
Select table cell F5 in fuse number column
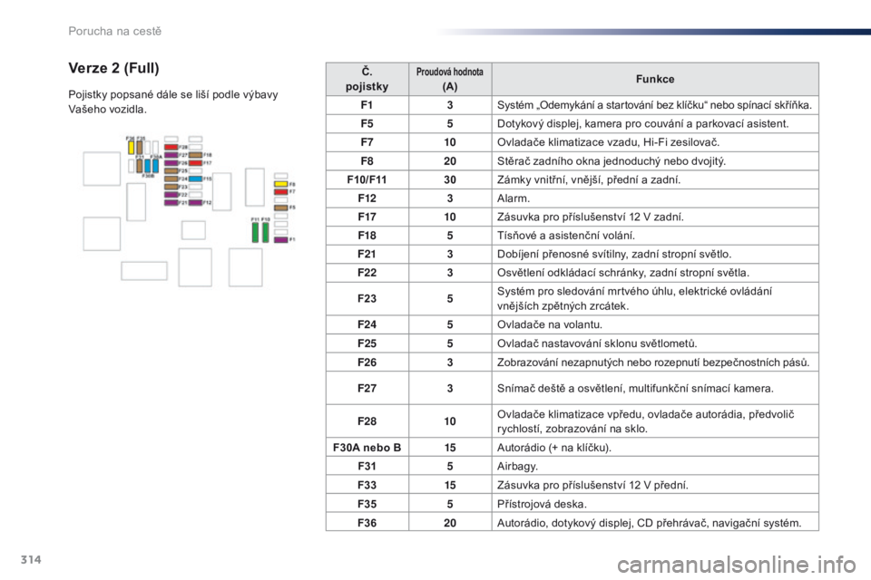(x=367, y=124)
